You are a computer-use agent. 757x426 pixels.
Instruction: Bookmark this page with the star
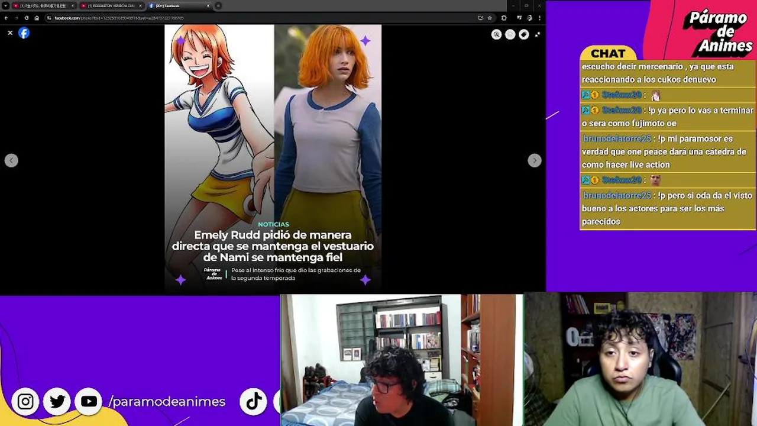click(x=489, y=18)
